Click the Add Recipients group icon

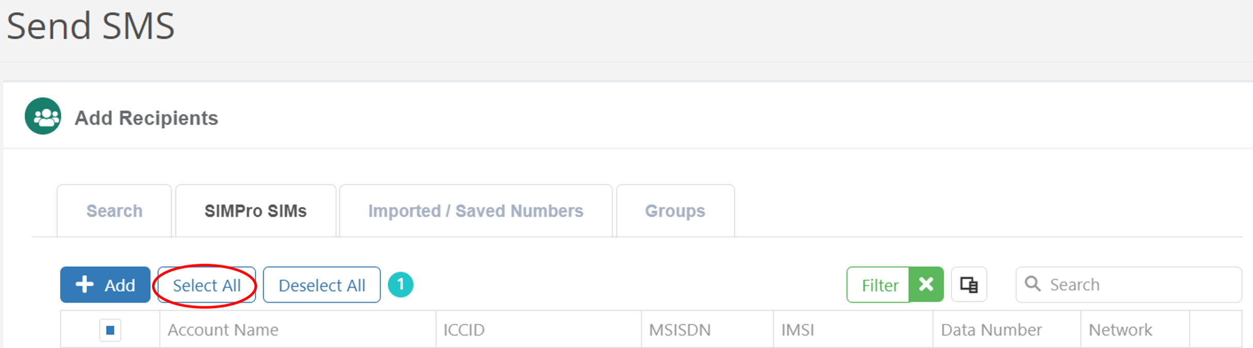coord(43,116)
